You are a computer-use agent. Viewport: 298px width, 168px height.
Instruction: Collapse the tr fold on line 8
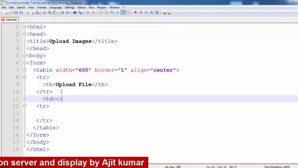pyautogui.click(x=25, y=77)
